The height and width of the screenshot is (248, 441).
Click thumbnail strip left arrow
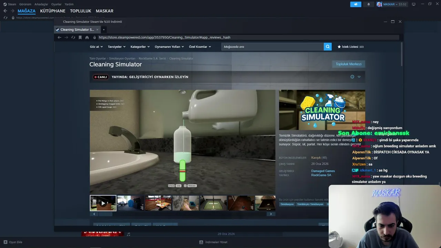coord(94,214)
